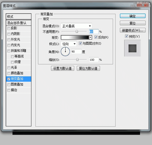Open the 混合模式 blend mode dropdown
152x145 pixels.
(x=76, y=26)
